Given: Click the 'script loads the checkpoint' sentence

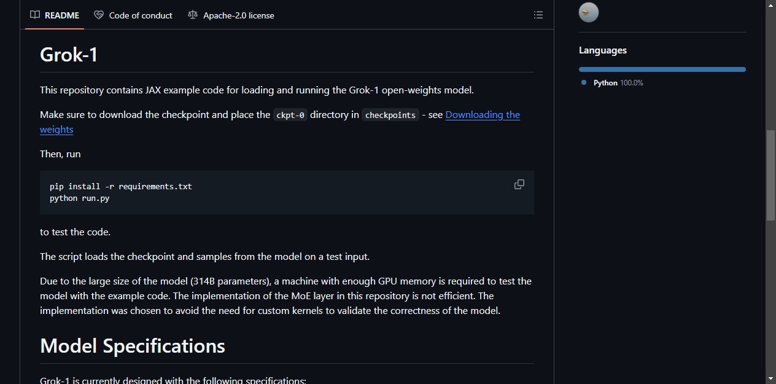Looking at the screenshot, I should pyautogui.click(x=205, y=257).
